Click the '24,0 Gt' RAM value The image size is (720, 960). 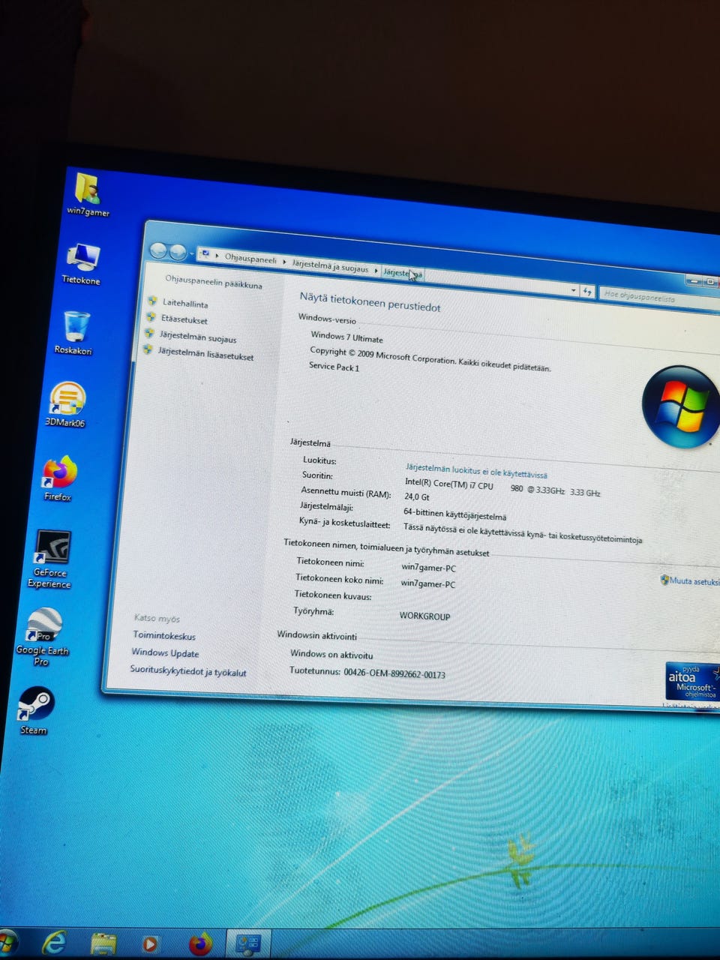(417, 496)
